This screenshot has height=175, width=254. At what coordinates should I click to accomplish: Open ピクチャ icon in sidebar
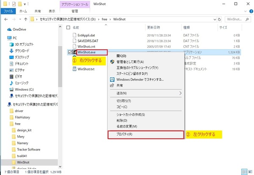point(11,70)
